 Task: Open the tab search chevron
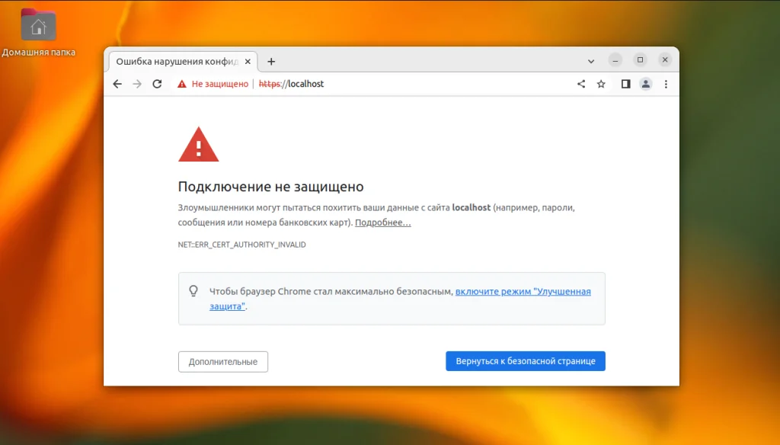[x=591, y=61]
